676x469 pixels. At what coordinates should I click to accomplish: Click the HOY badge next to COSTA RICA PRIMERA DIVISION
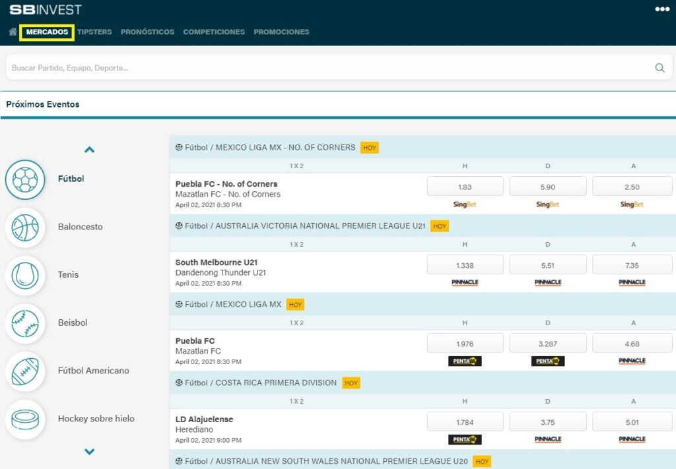tap(351, 383)
